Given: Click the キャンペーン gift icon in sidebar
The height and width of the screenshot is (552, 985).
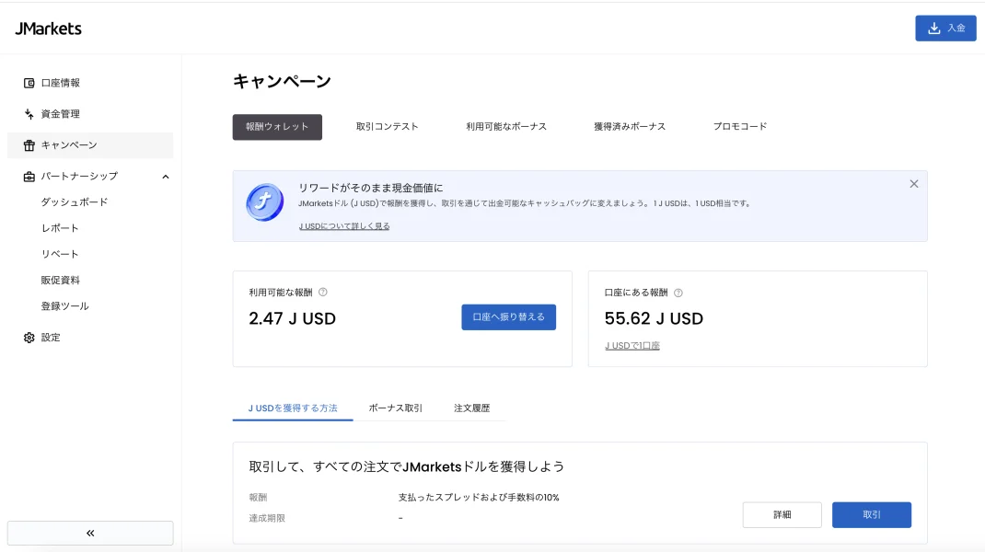Looking at the screenshot, I should point(29,144).
